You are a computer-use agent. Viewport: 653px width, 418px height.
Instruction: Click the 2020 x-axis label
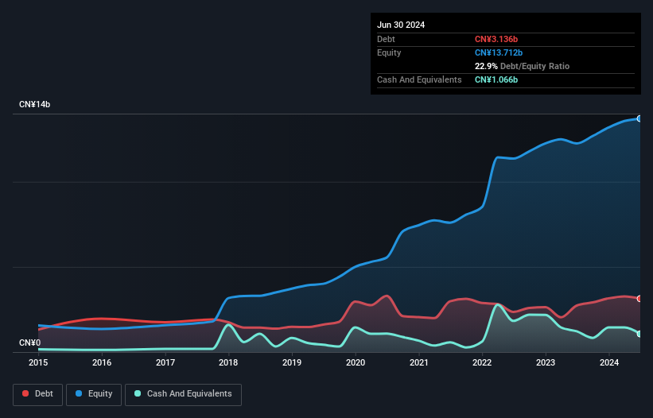click(356, 362)
